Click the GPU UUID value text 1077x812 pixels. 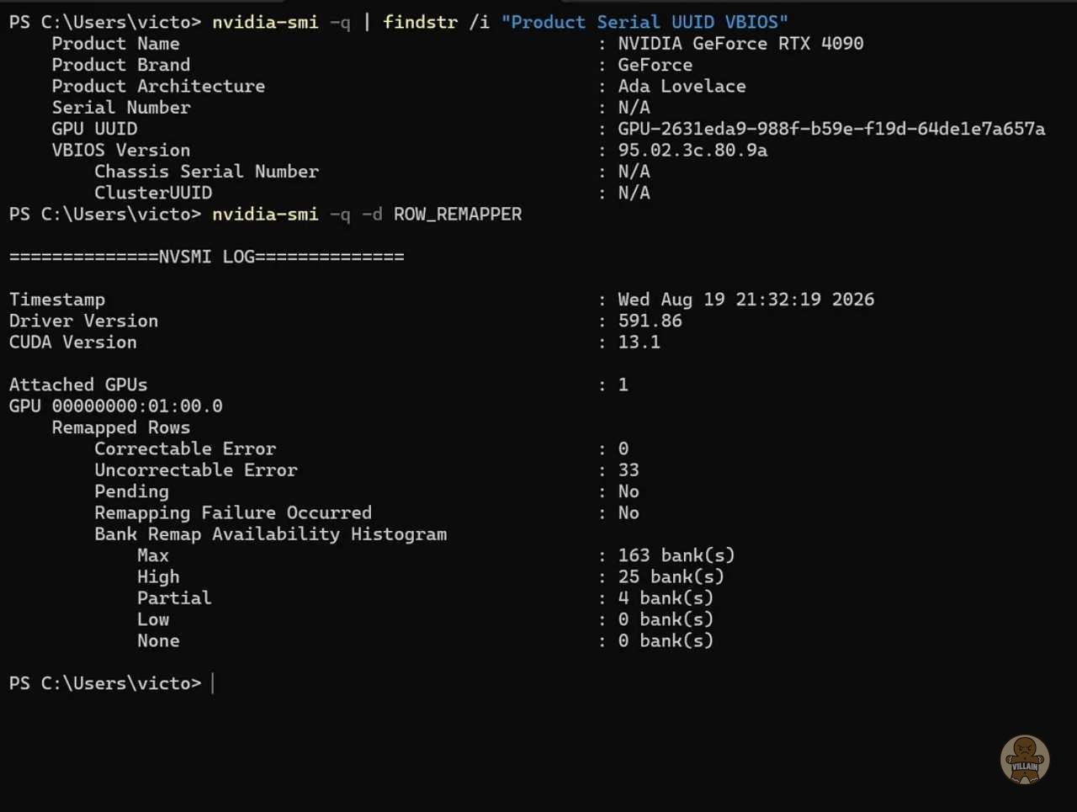pyautogui.click(x=831, y=129)
